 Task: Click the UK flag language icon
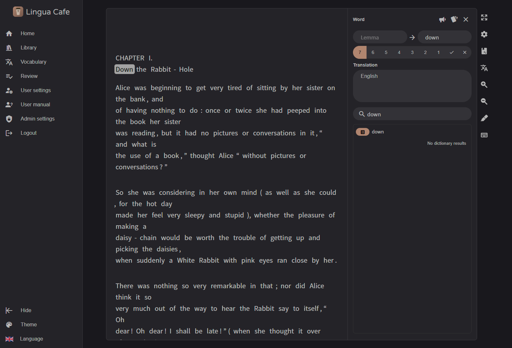pos(9,339)
